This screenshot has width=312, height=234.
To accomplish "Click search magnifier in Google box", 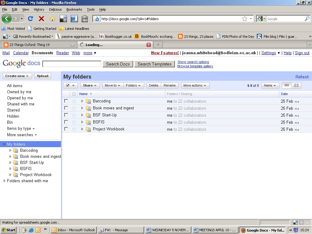I will [x=307, y=19].
